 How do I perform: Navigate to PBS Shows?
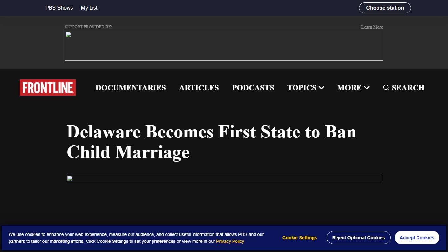pos(59,8)
